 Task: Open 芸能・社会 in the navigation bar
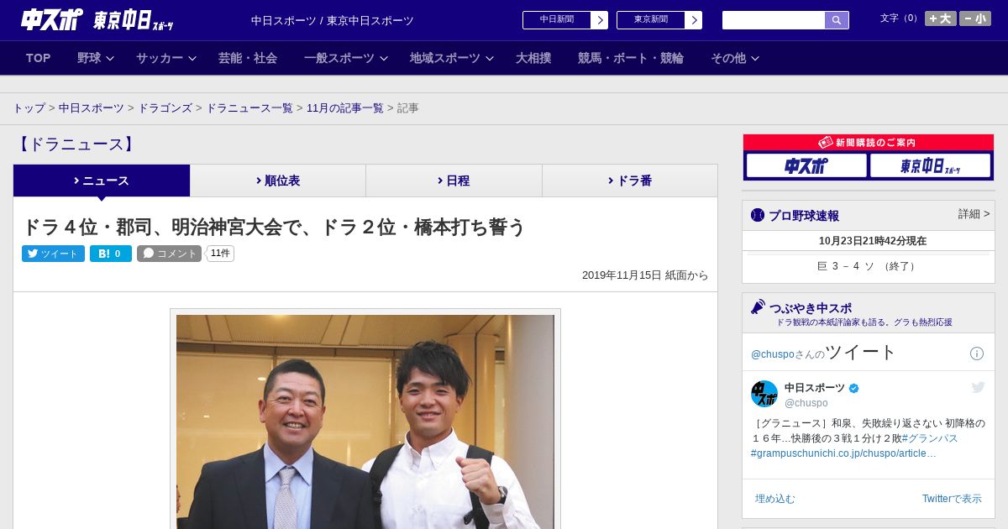(248, 58)
